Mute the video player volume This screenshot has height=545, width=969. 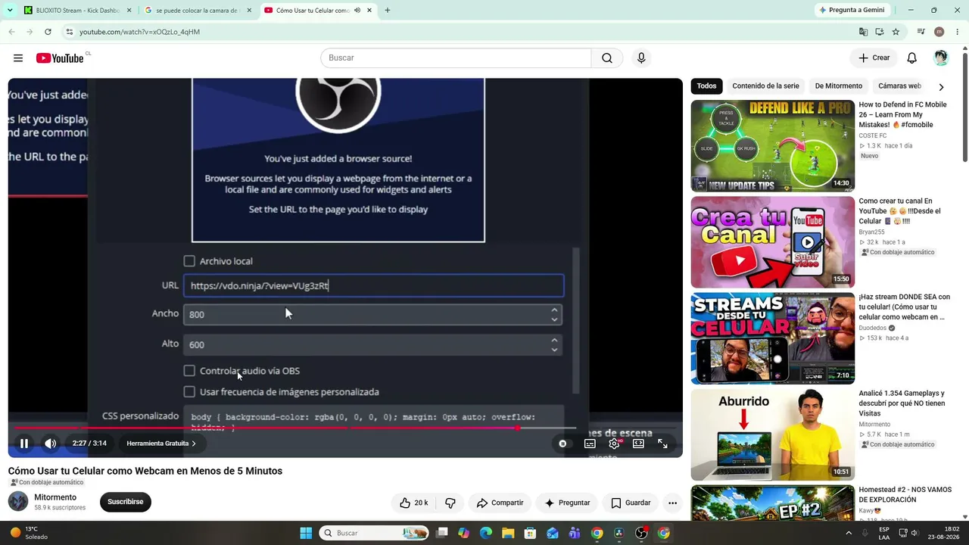click(x=51, y=444)
